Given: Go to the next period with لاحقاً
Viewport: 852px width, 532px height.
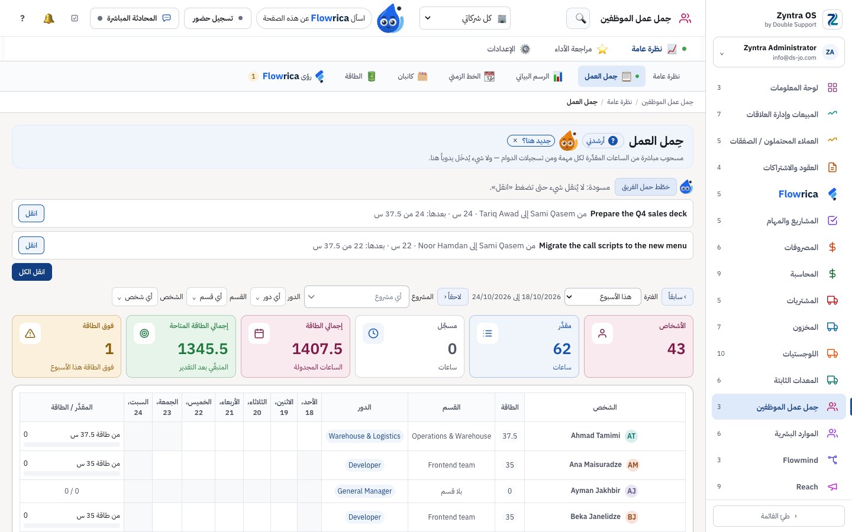Looking at the screenshot, I should tap(453, 297).
